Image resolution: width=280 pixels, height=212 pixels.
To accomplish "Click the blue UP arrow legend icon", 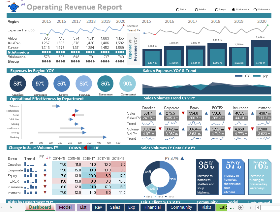I will [x=90, y=148].
